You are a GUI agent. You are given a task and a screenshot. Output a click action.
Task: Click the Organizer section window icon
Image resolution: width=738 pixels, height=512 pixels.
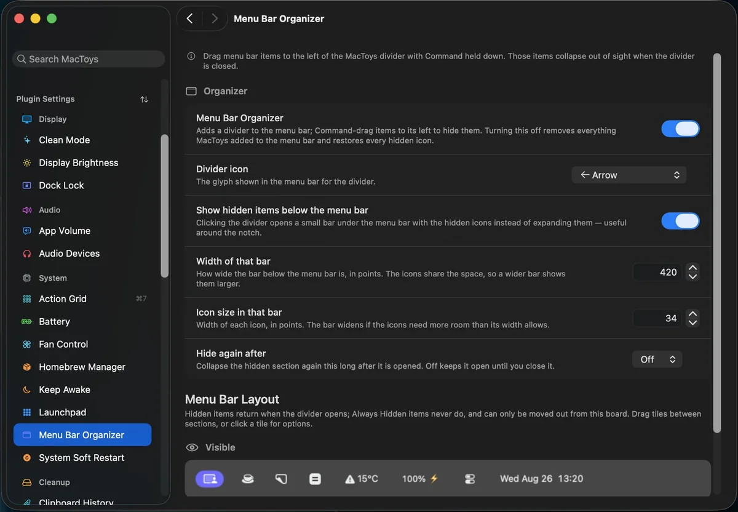(x=191, y=91)
